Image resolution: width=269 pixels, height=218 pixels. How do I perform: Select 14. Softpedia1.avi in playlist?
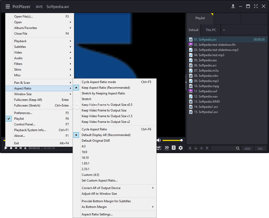tap(227, 107)
